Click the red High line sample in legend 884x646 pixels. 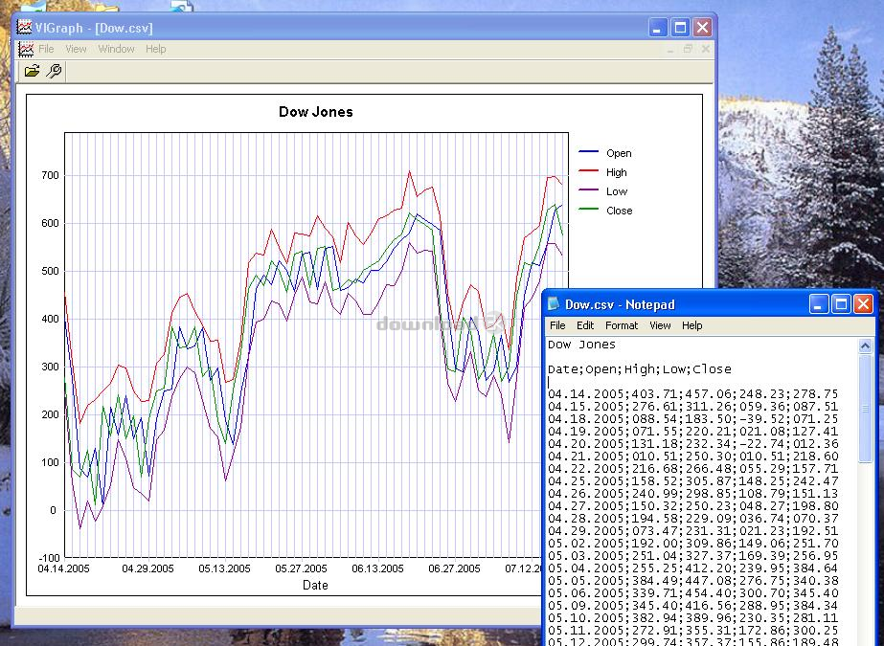click(x=589, y=170)
